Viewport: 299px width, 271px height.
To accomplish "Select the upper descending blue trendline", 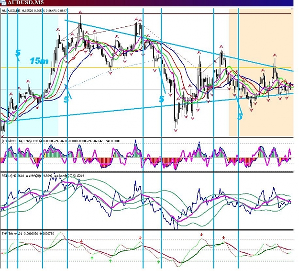I will point(179,46).
